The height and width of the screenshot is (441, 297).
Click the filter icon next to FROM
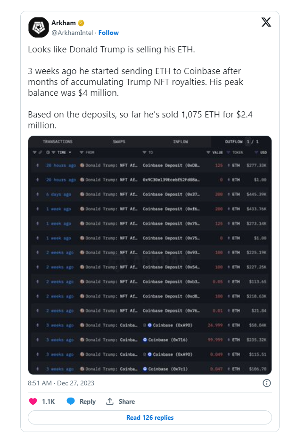click(82, 153)
